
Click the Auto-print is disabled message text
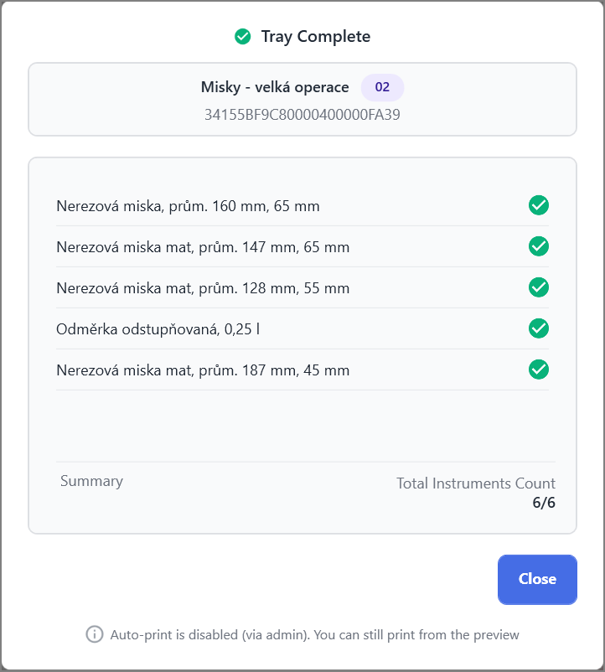pos(314,635)
